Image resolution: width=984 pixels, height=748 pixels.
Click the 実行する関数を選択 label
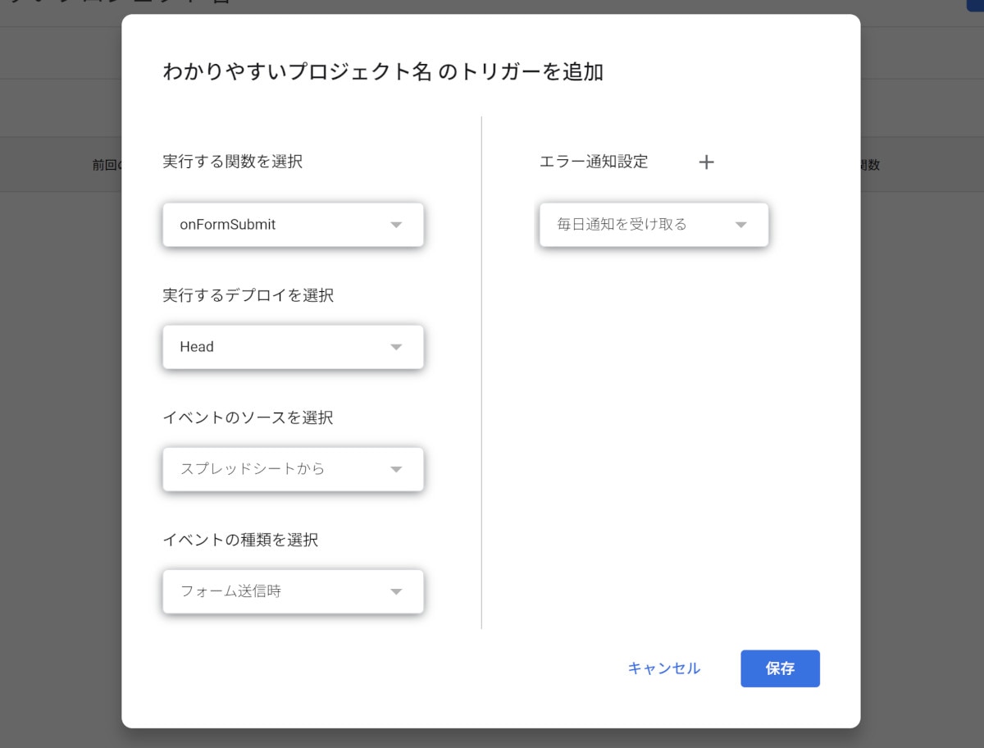point(232,162)
